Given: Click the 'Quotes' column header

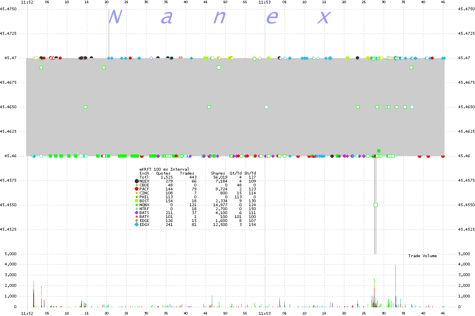Looking at the screenshot, I should [x=163, y=173].
